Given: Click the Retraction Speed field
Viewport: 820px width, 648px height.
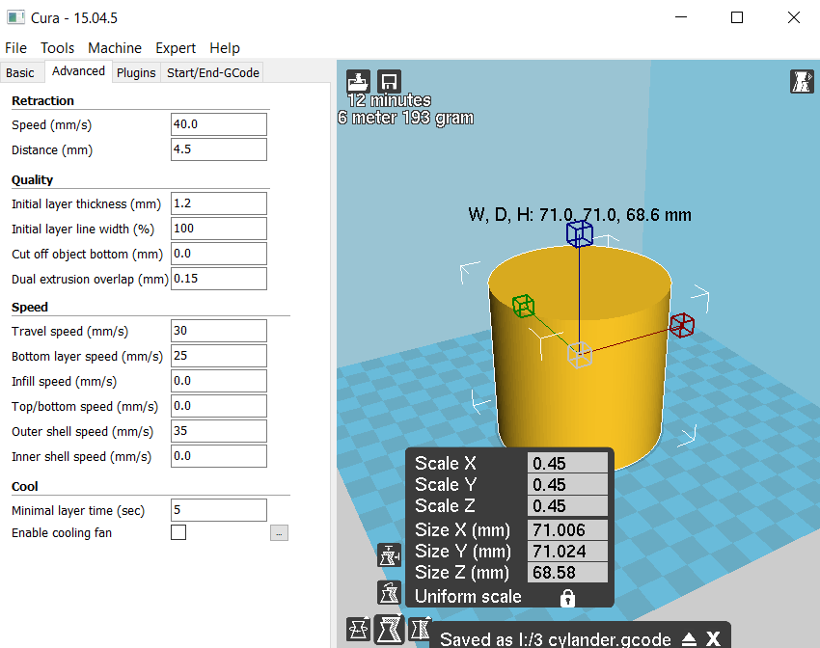Looking at the screenshot, I should coord(219,124).
